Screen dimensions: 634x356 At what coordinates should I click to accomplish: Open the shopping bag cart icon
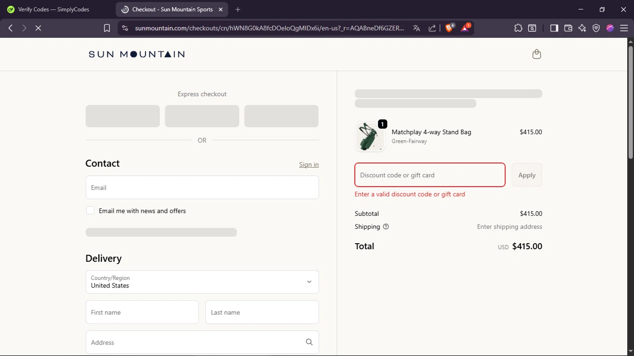pos(537,54)
